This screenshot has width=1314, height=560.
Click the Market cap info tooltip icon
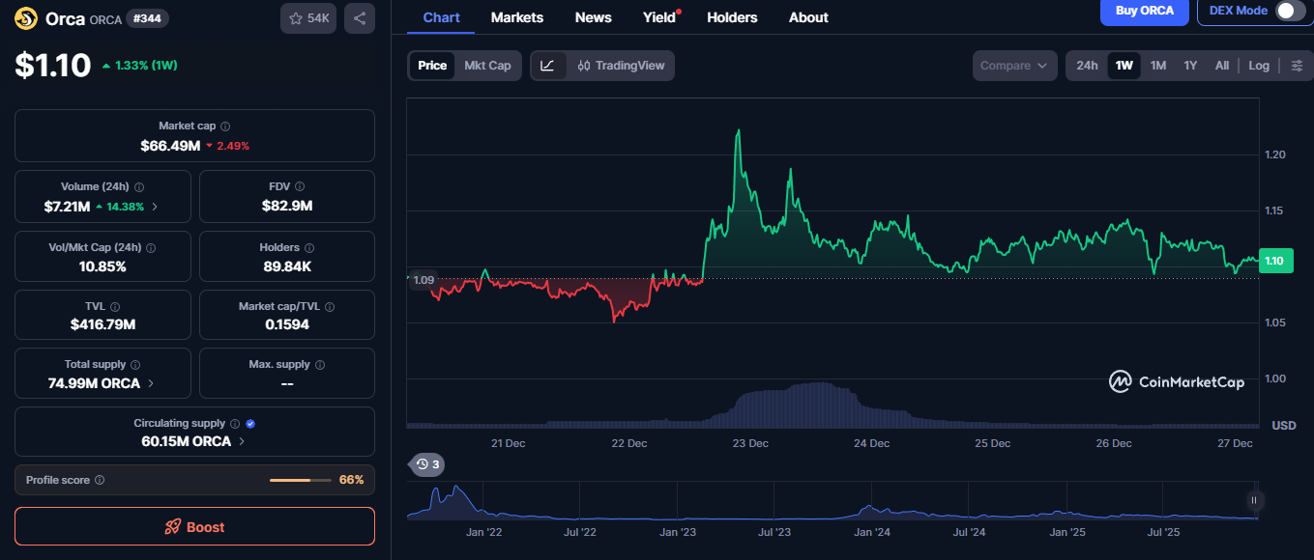(223, 125)
